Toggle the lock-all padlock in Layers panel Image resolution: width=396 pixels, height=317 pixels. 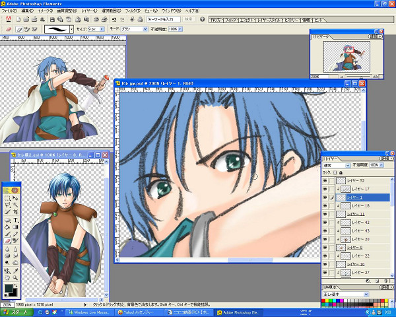(x=341, y=172)
